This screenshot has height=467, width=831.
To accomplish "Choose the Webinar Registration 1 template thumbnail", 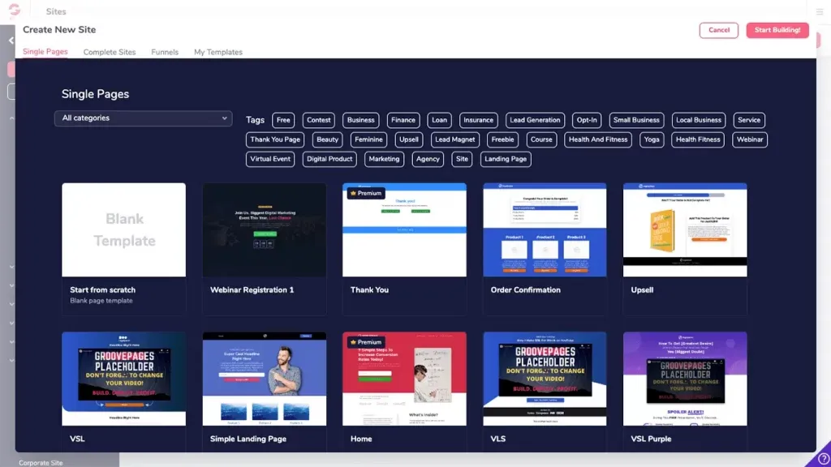I will point(265,229).
